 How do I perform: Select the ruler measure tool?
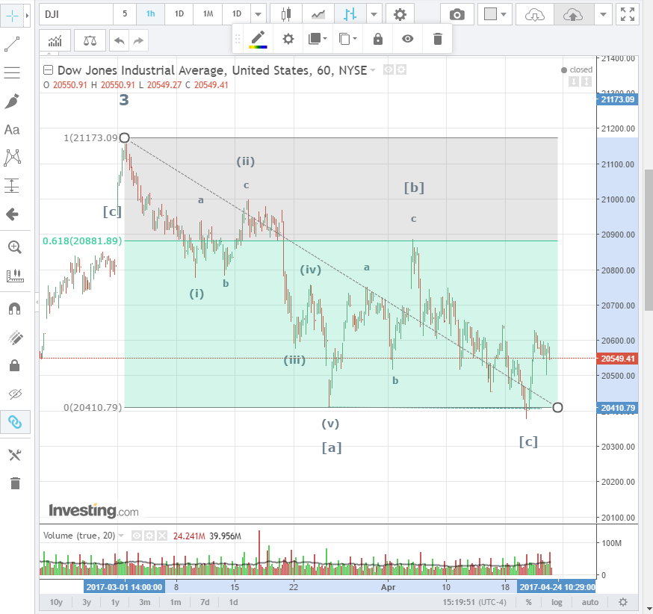[x=15, y=275]
